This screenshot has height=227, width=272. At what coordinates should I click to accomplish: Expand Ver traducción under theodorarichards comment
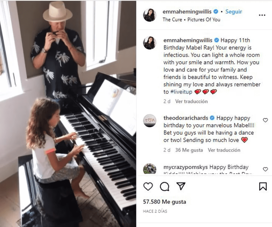point(224,150)
